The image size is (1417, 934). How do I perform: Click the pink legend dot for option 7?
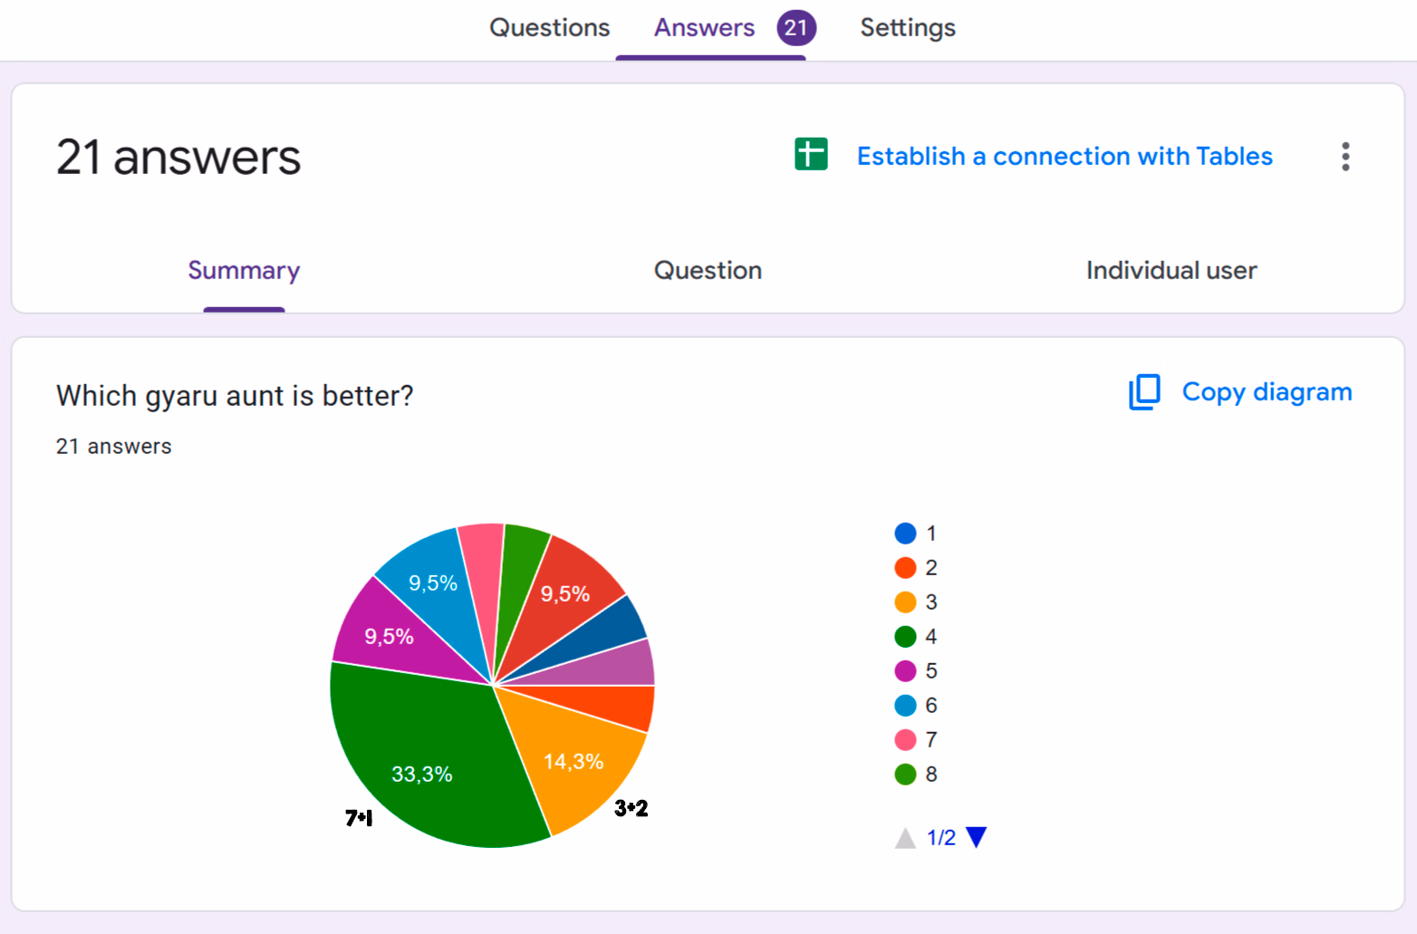(x=905, y=740)
